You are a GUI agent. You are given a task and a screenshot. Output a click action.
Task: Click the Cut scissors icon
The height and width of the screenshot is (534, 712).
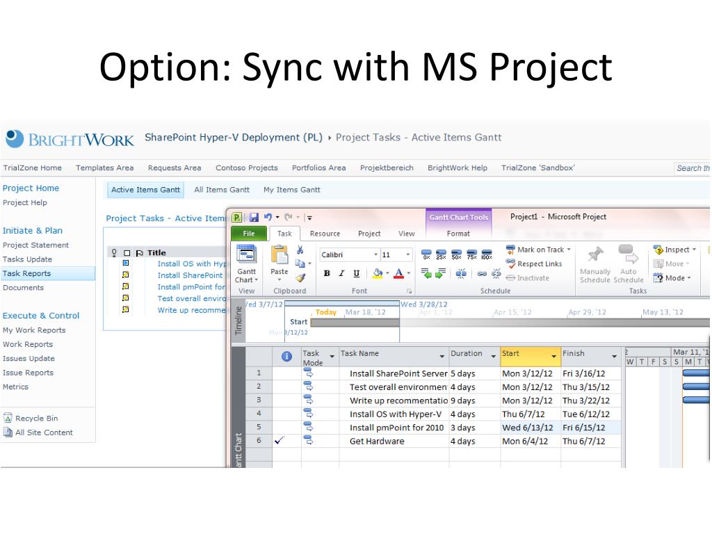click(x=300, y=250)
